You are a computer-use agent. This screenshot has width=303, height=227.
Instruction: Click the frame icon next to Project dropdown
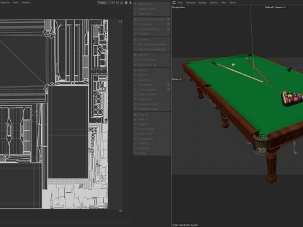click(117, 3)
